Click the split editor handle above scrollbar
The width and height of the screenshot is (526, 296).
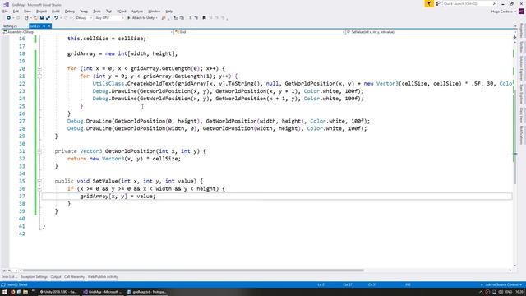tap(514, 38)
